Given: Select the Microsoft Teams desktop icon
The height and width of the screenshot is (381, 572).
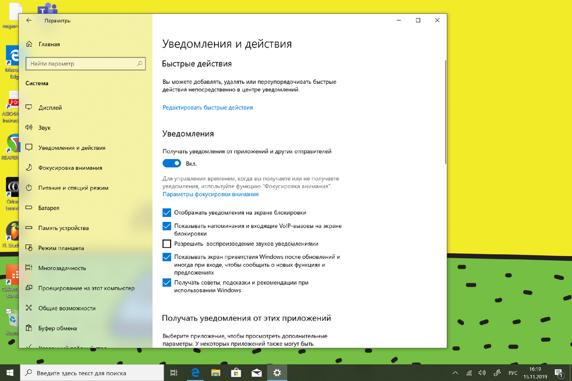Looking at the screenshot, I should pyautogui.click(x=47, y=10).
